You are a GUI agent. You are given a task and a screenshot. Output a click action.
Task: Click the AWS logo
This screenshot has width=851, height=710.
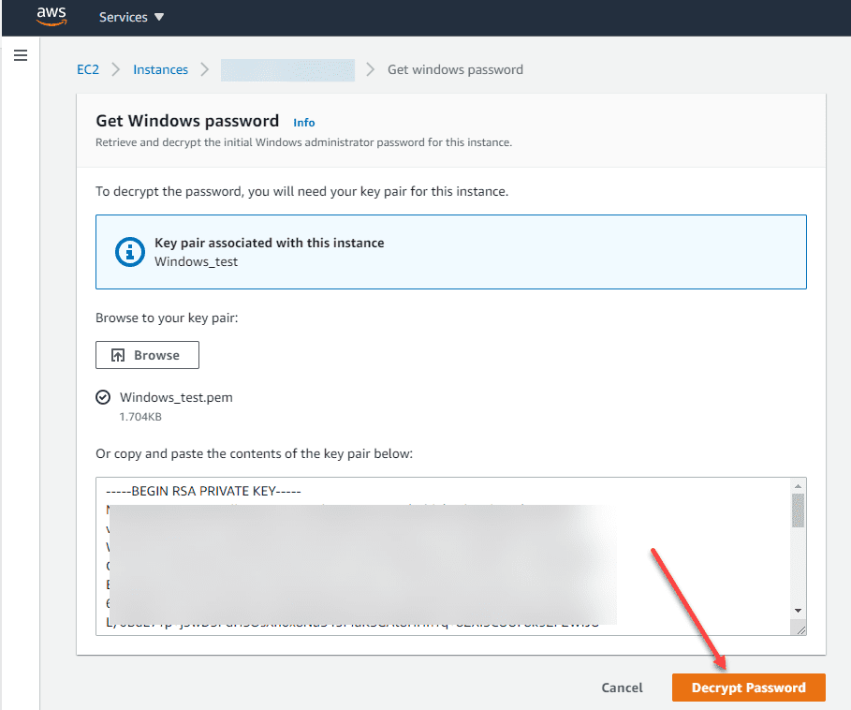pyautogui.click(x=51, y=16)
